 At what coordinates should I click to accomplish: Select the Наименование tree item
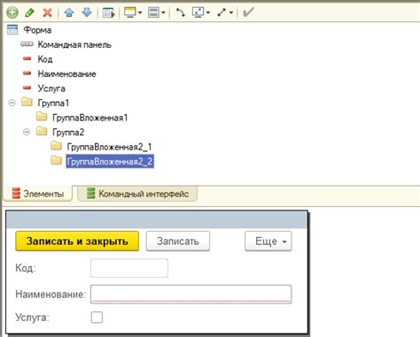tap(66, 73)
